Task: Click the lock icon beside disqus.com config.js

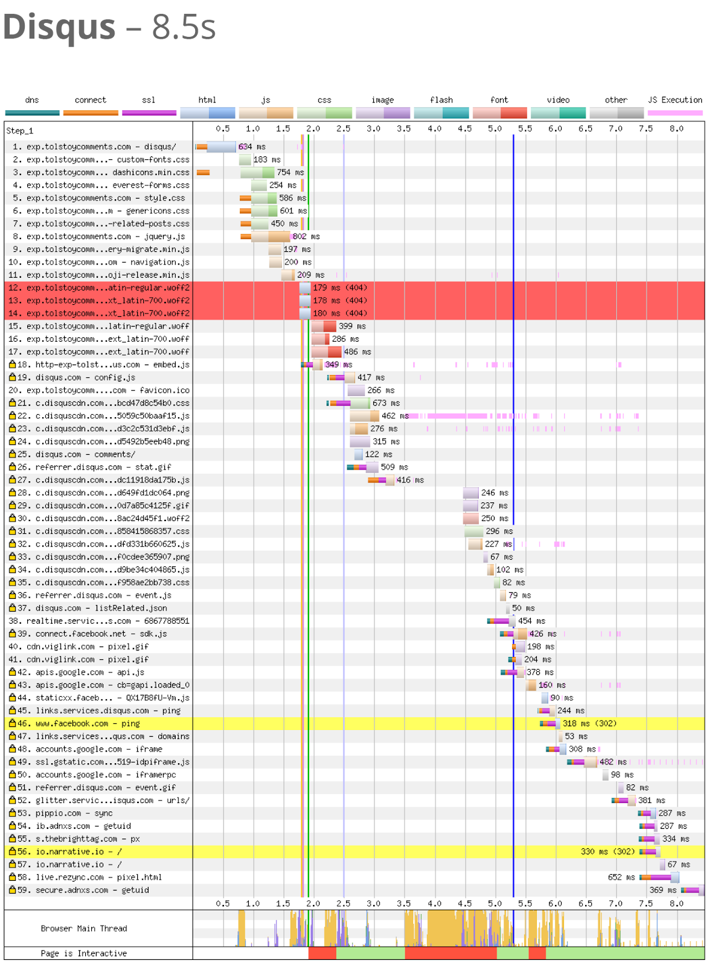Action: 12,377
